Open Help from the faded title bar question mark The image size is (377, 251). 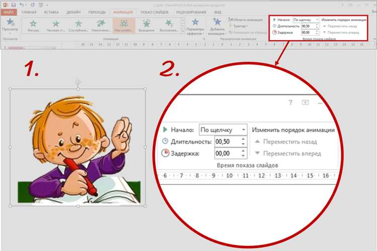pos(343,5)
